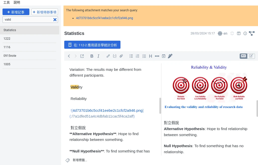
Task: Toggle Markdown / rich text editor
Action: coord(247,56)
